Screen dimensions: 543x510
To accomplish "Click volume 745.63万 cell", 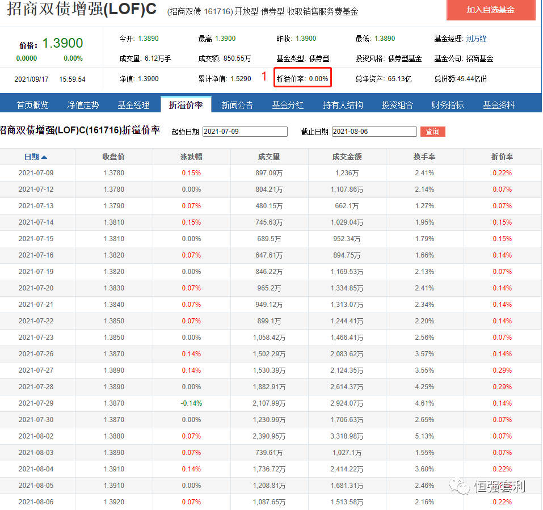I will pos(269,222).
